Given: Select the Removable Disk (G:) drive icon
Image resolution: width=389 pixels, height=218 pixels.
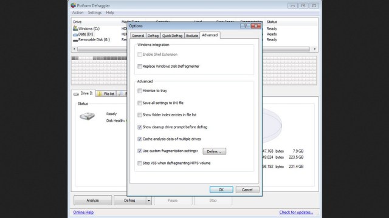Looking at the screenshot, I should tap(75, 40).
